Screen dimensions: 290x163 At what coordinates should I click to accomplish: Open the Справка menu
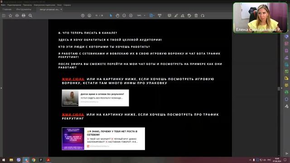click(67, 5)
